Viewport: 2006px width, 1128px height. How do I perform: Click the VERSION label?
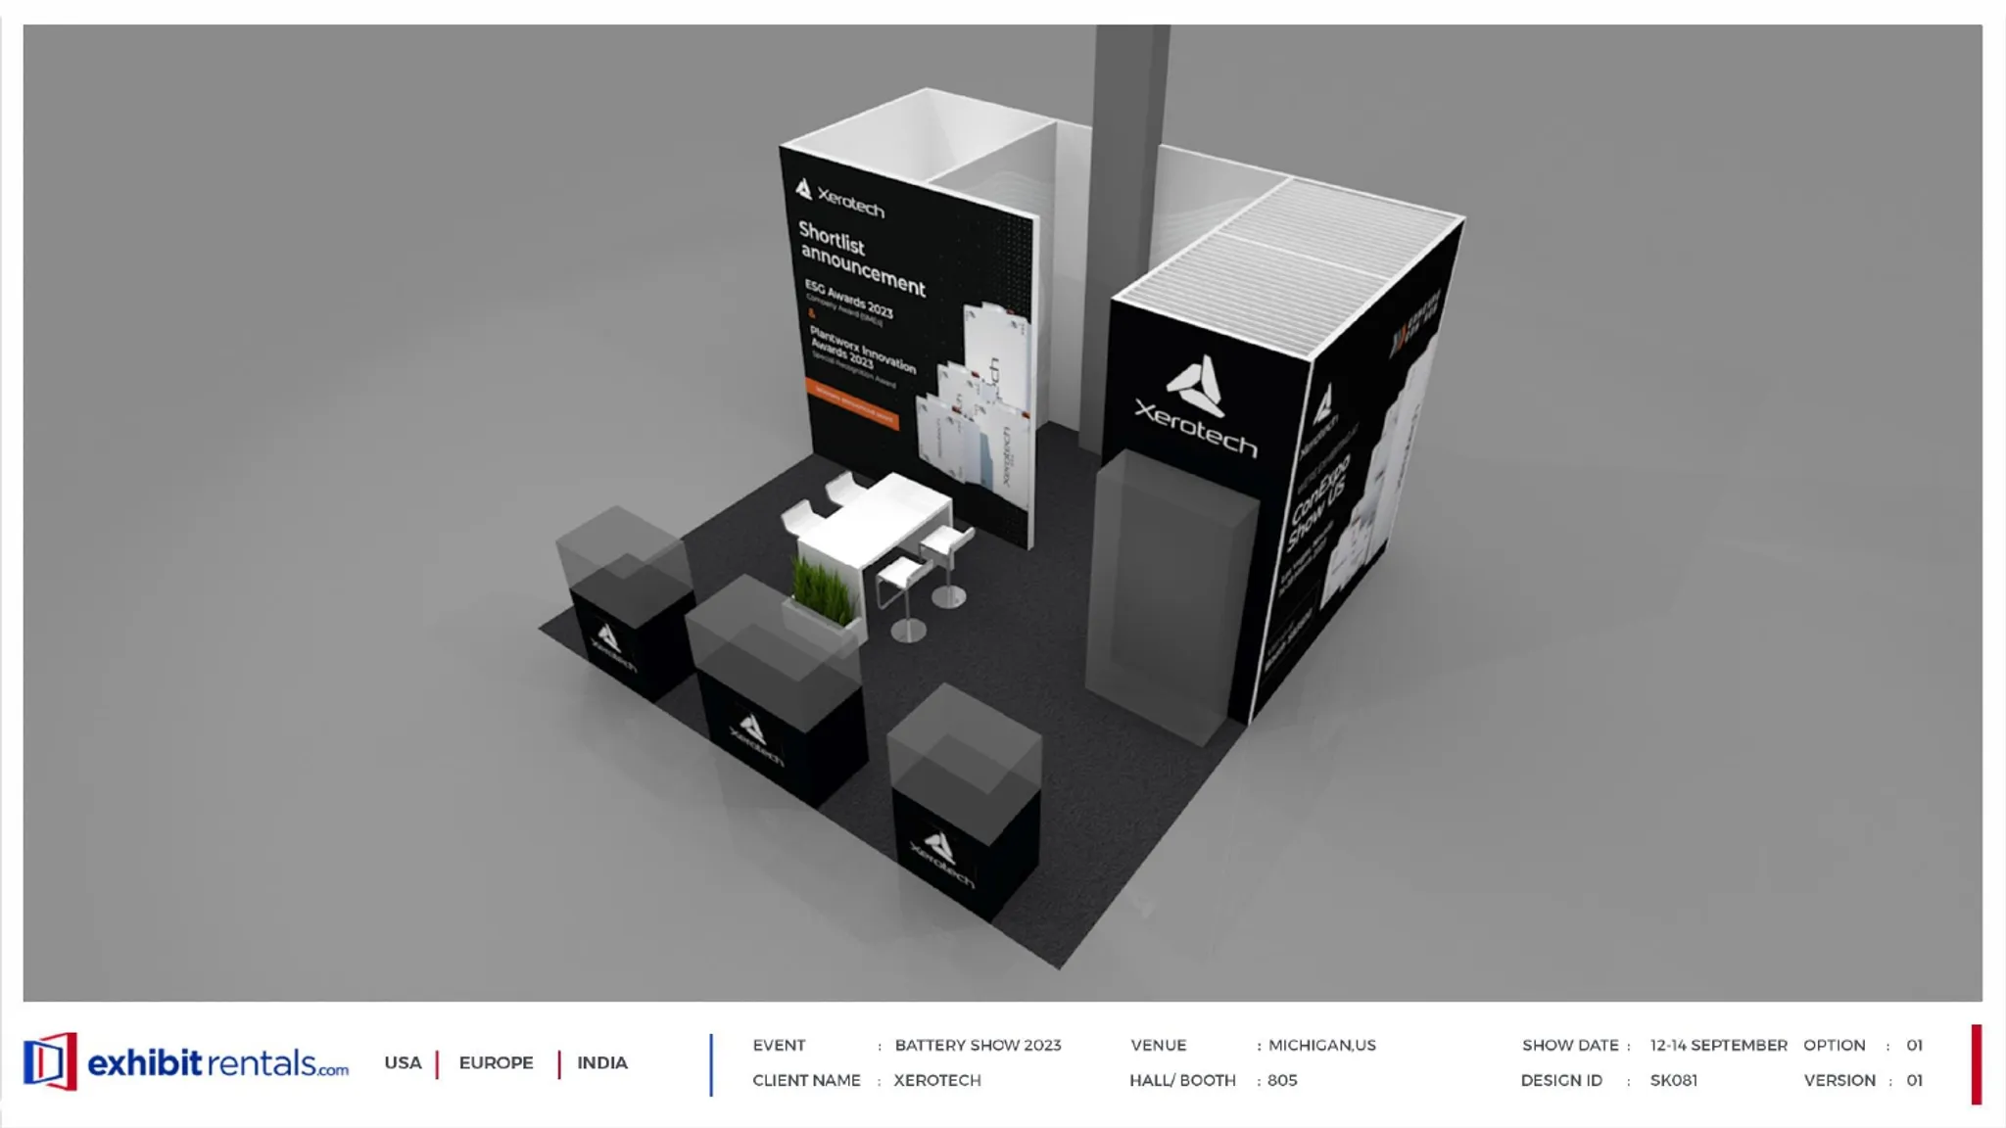pos(1839,1081)
